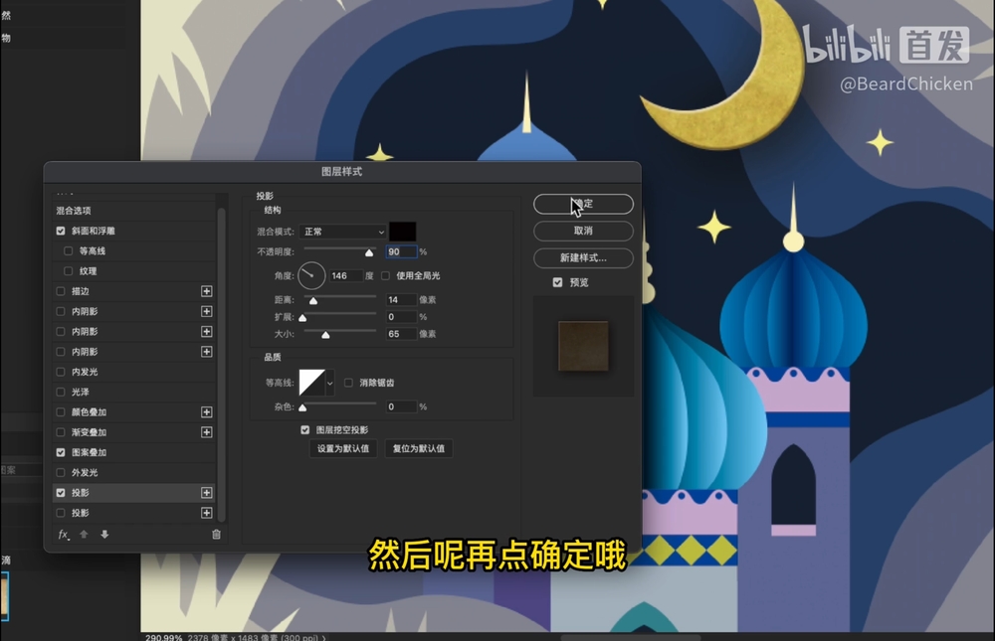Enable the 描边 checkbox

(61, 291)
